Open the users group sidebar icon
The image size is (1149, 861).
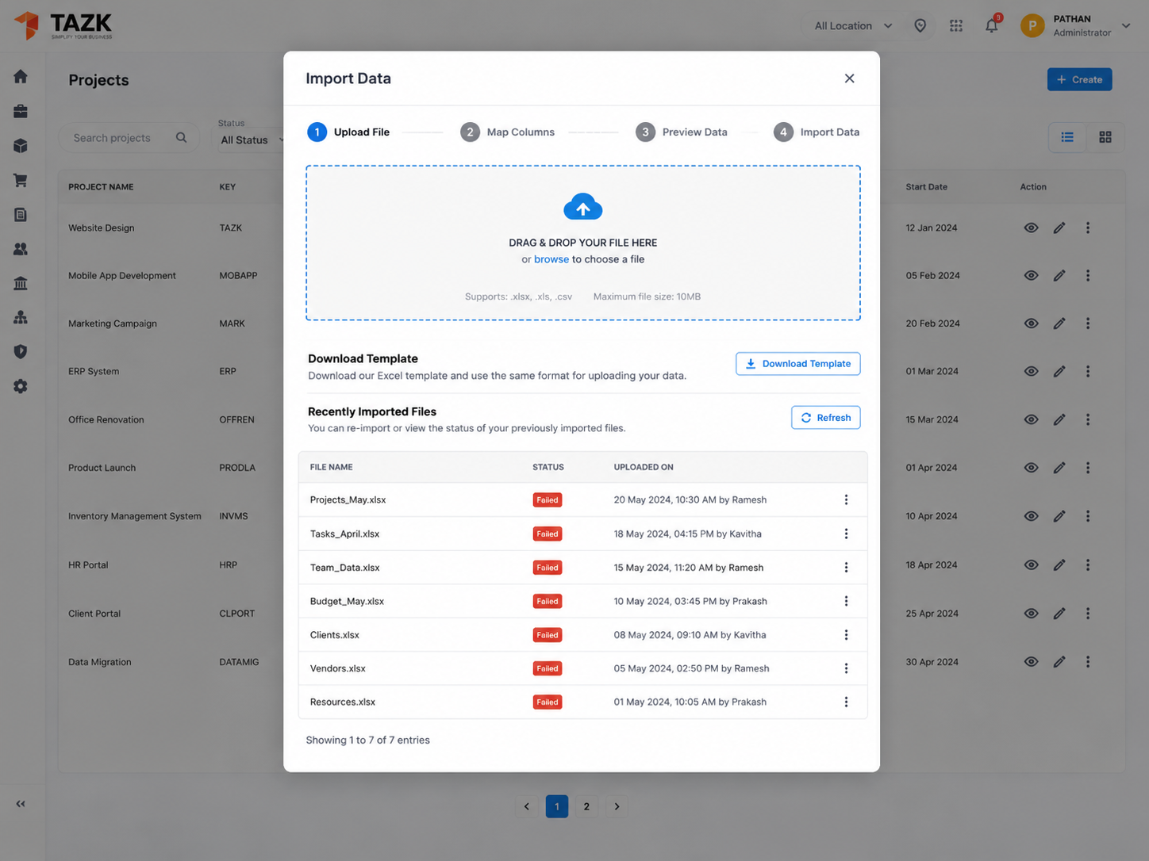[21, 249]
